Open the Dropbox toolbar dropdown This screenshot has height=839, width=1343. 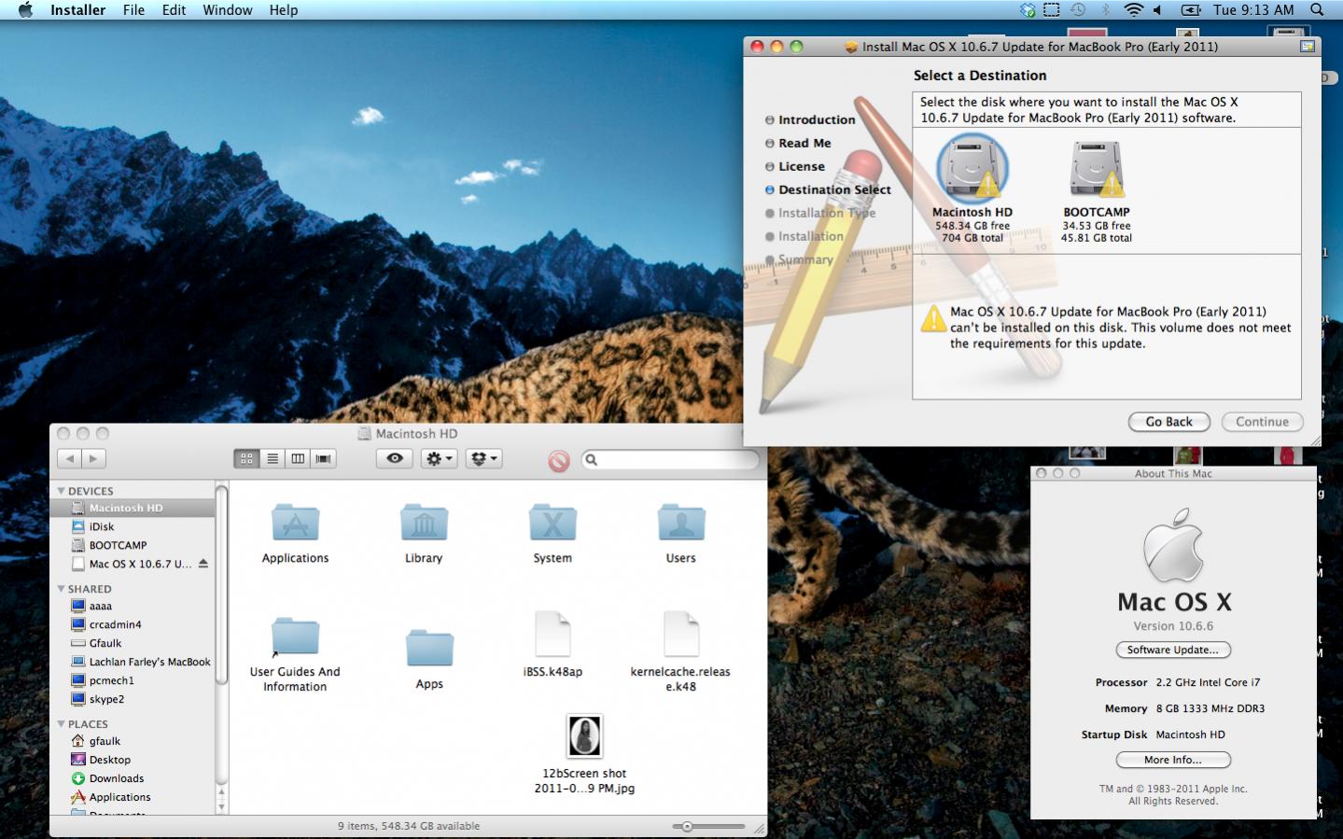(x=484, y=458)
